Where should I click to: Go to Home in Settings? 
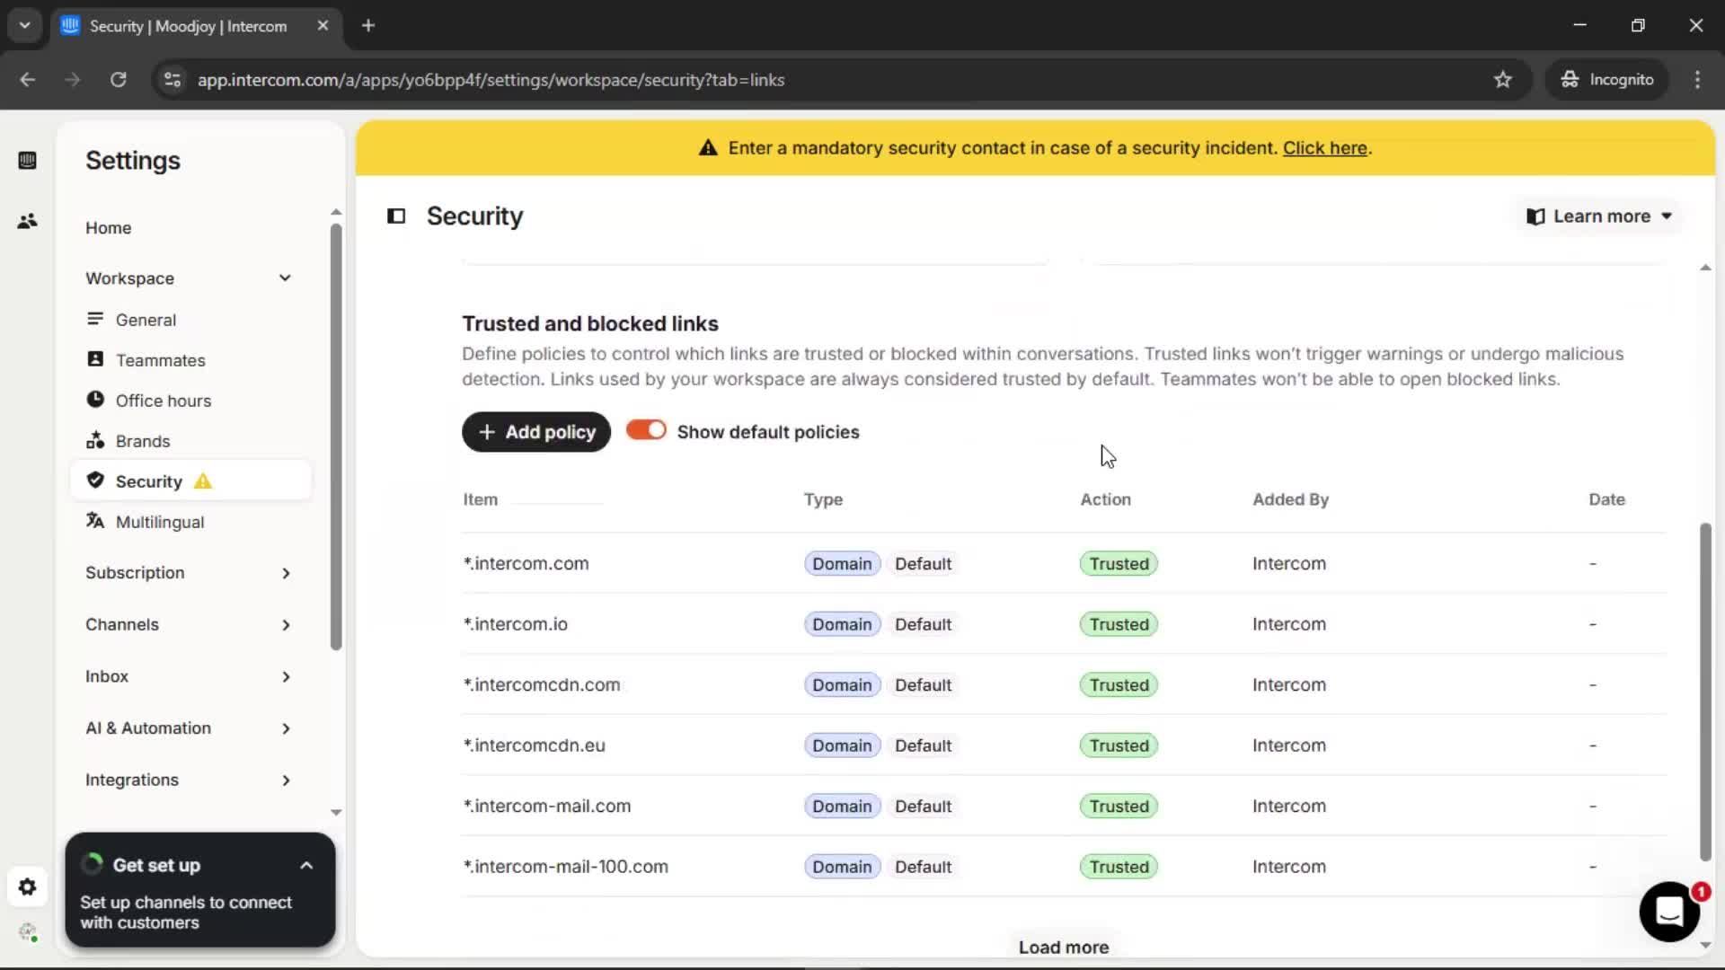pos(109,228)
